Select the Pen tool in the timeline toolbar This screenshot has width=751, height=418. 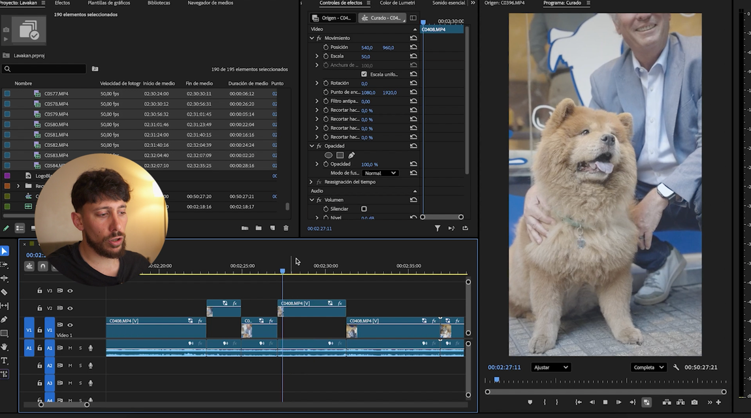(5, 319)
